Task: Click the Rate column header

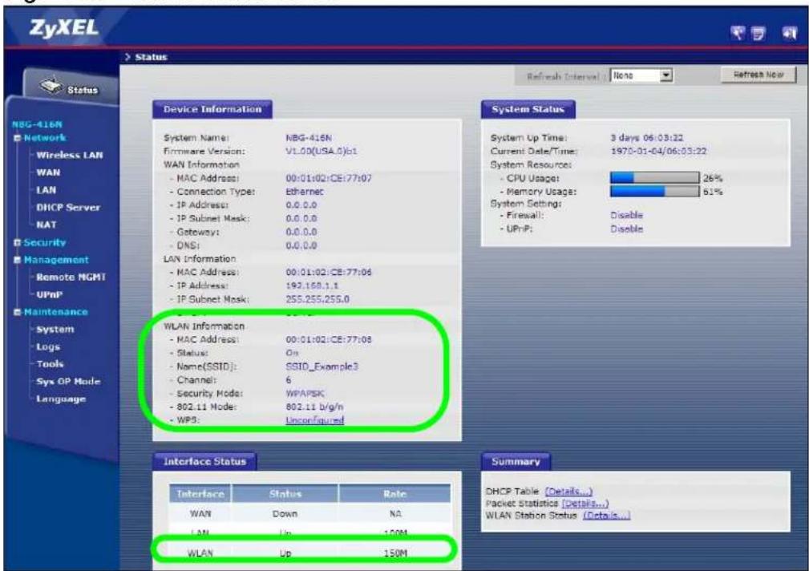Action: (394, 494)
